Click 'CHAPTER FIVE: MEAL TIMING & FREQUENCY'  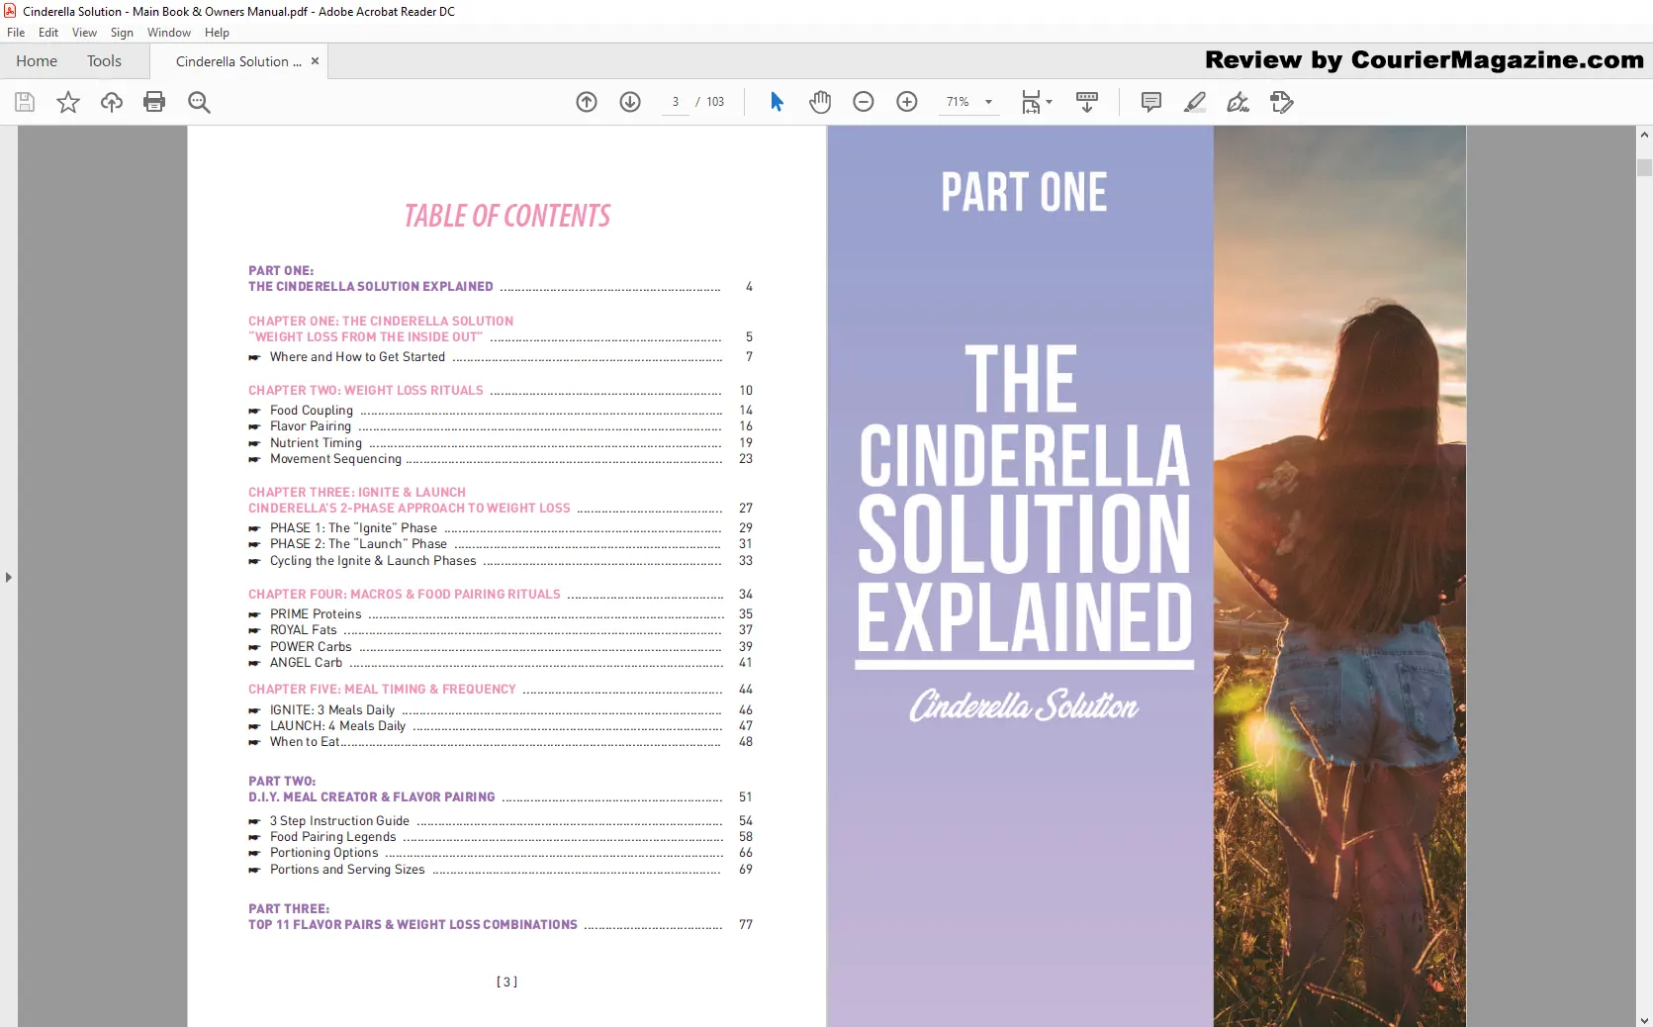click(x=382, y=690)
